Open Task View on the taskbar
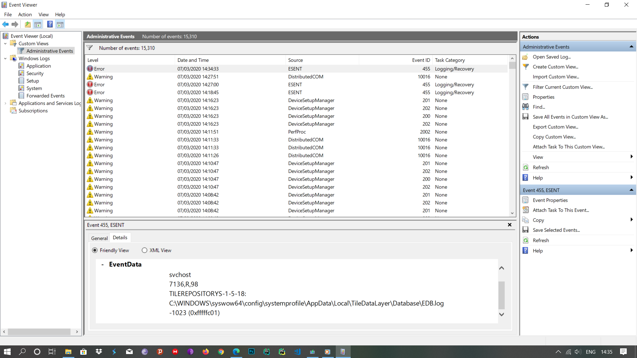This screenshot has width=637, height=358. [52, 352]
